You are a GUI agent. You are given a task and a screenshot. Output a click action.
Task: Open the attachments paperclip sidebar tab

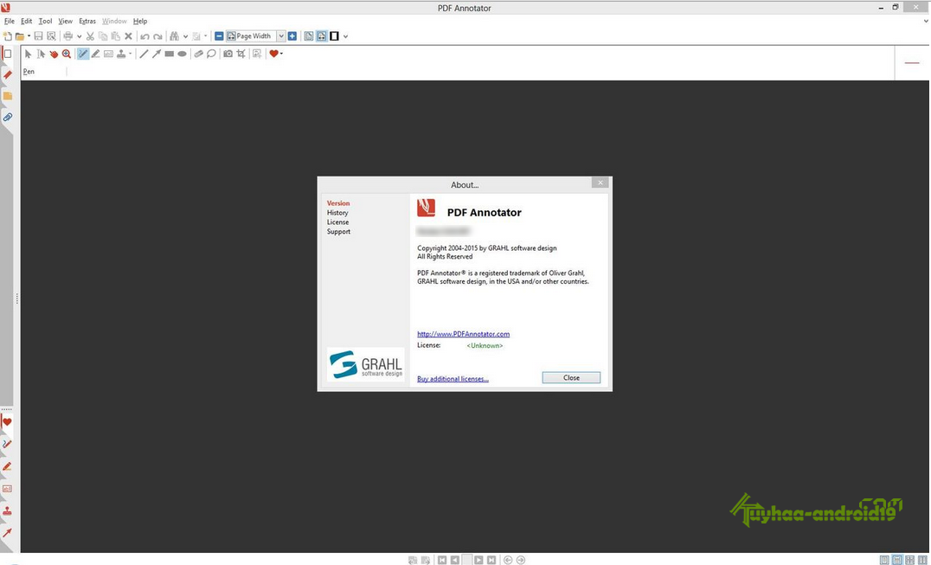tap(8, 118)
